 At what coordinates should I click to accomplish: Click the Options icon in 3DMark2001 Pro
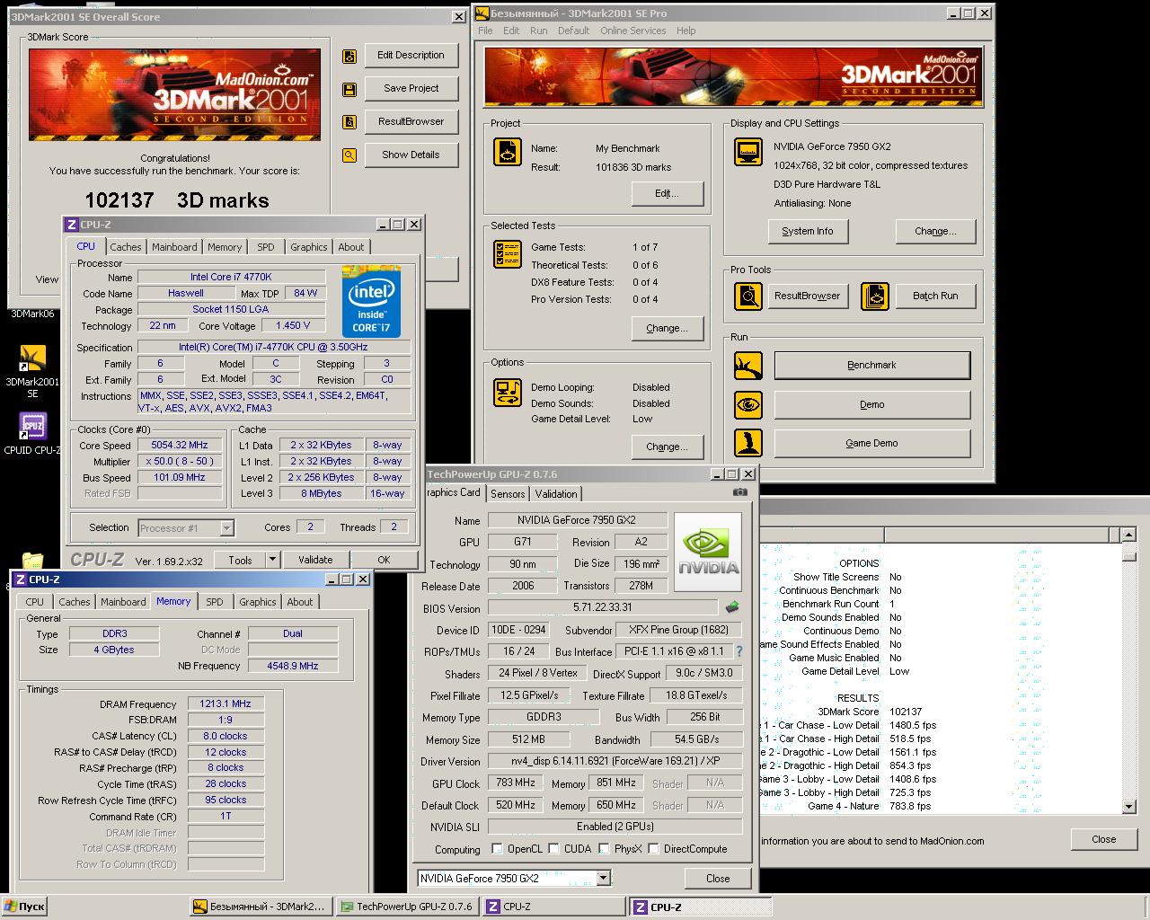click(x=507, y=393)
